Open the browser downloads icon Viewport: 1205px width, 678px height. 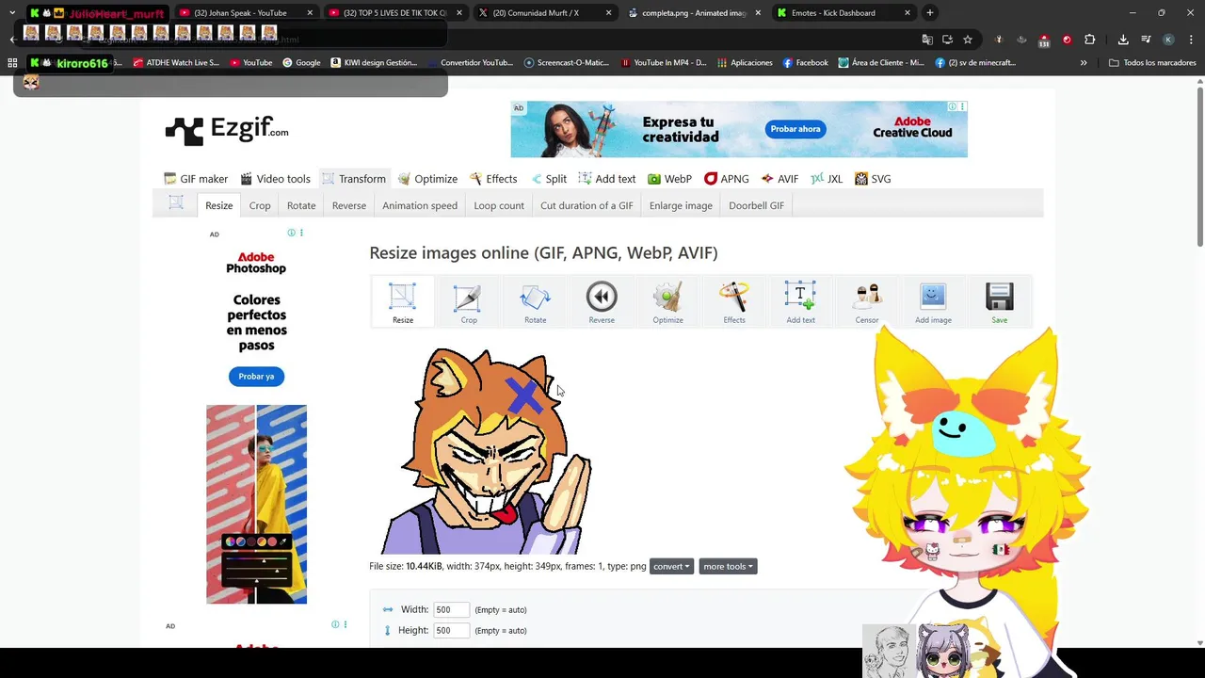(x=1123, y=40)
